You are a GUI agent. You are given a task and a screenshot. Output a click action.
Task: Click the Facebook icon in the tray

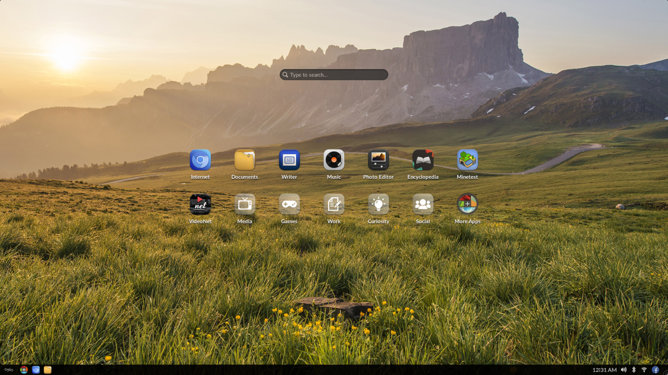coord(656,370)
